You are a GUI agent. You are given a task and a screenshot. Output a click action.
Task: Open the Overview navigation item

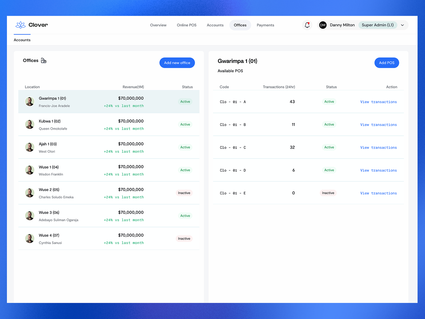(158, 25)
